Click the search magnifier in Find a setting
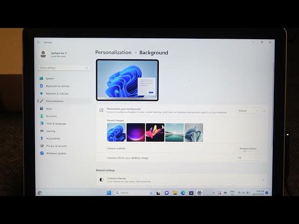The width and height of the screenshot is (299, 224). coord(86,68)
